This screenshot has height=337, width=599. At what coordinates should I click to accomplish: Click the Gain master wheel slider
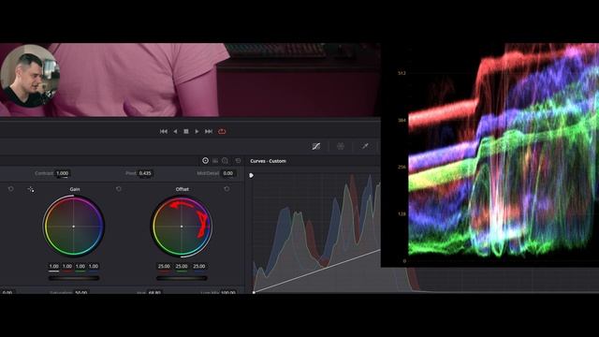click(74, 278)
